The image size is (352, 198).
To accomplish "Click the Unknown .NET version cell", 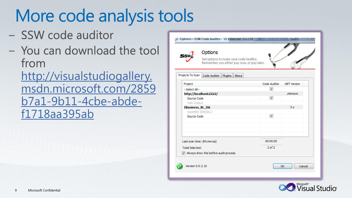I will coord(292,93).
